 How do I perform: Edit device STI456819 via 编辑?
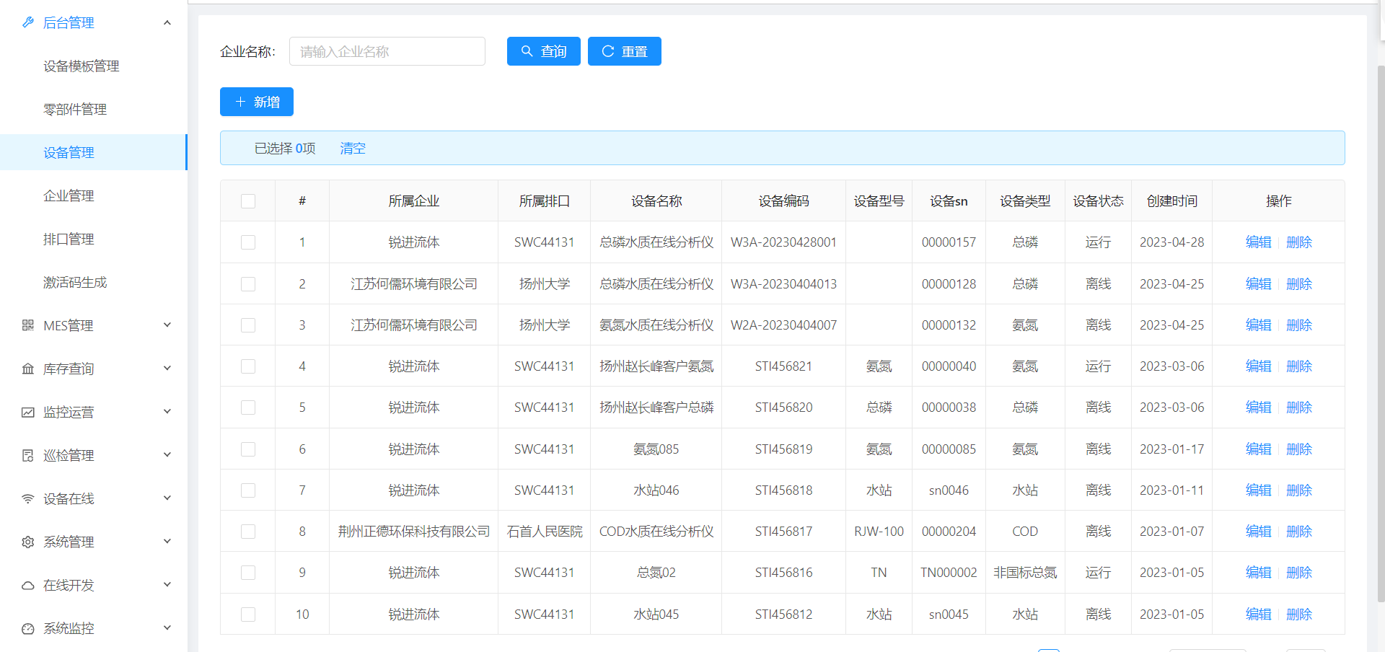[1259, 449]
